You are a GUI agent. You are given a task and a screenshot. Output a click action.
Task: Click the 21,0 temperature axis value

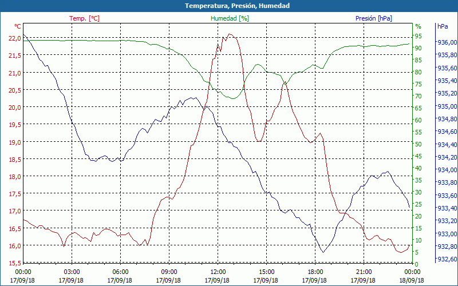point(15,73)
